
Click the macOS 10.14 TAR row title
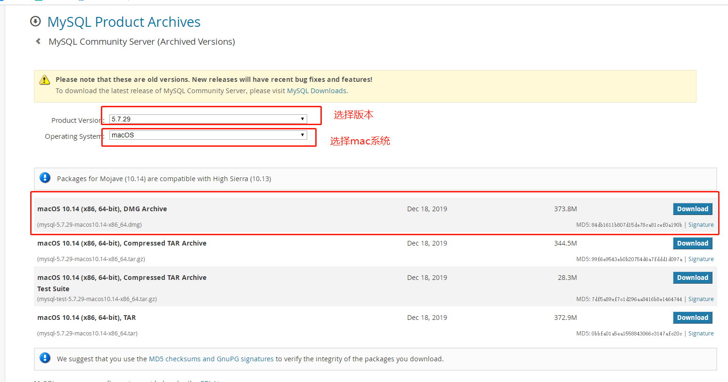click(x=87, y=318)
